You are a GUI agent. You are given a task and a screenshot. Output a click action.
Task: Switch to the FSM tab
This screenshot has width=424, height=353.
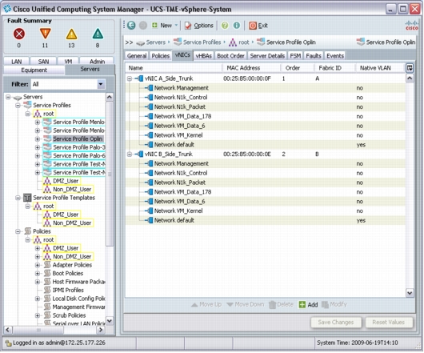[295, 56]
